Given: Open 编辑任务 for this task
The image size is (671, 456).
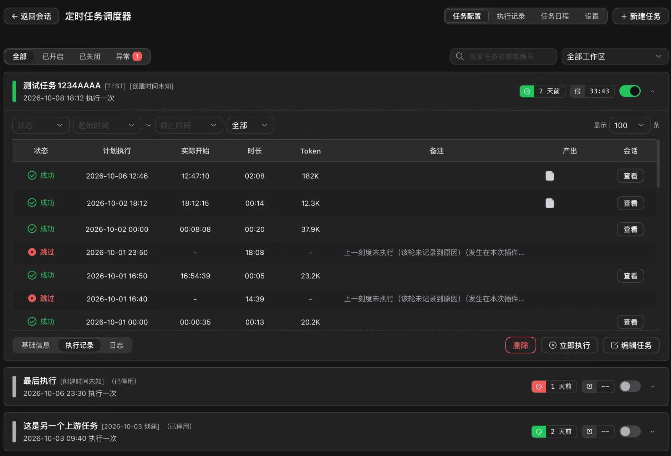Looking at the screenshot, I should point(631,345).
